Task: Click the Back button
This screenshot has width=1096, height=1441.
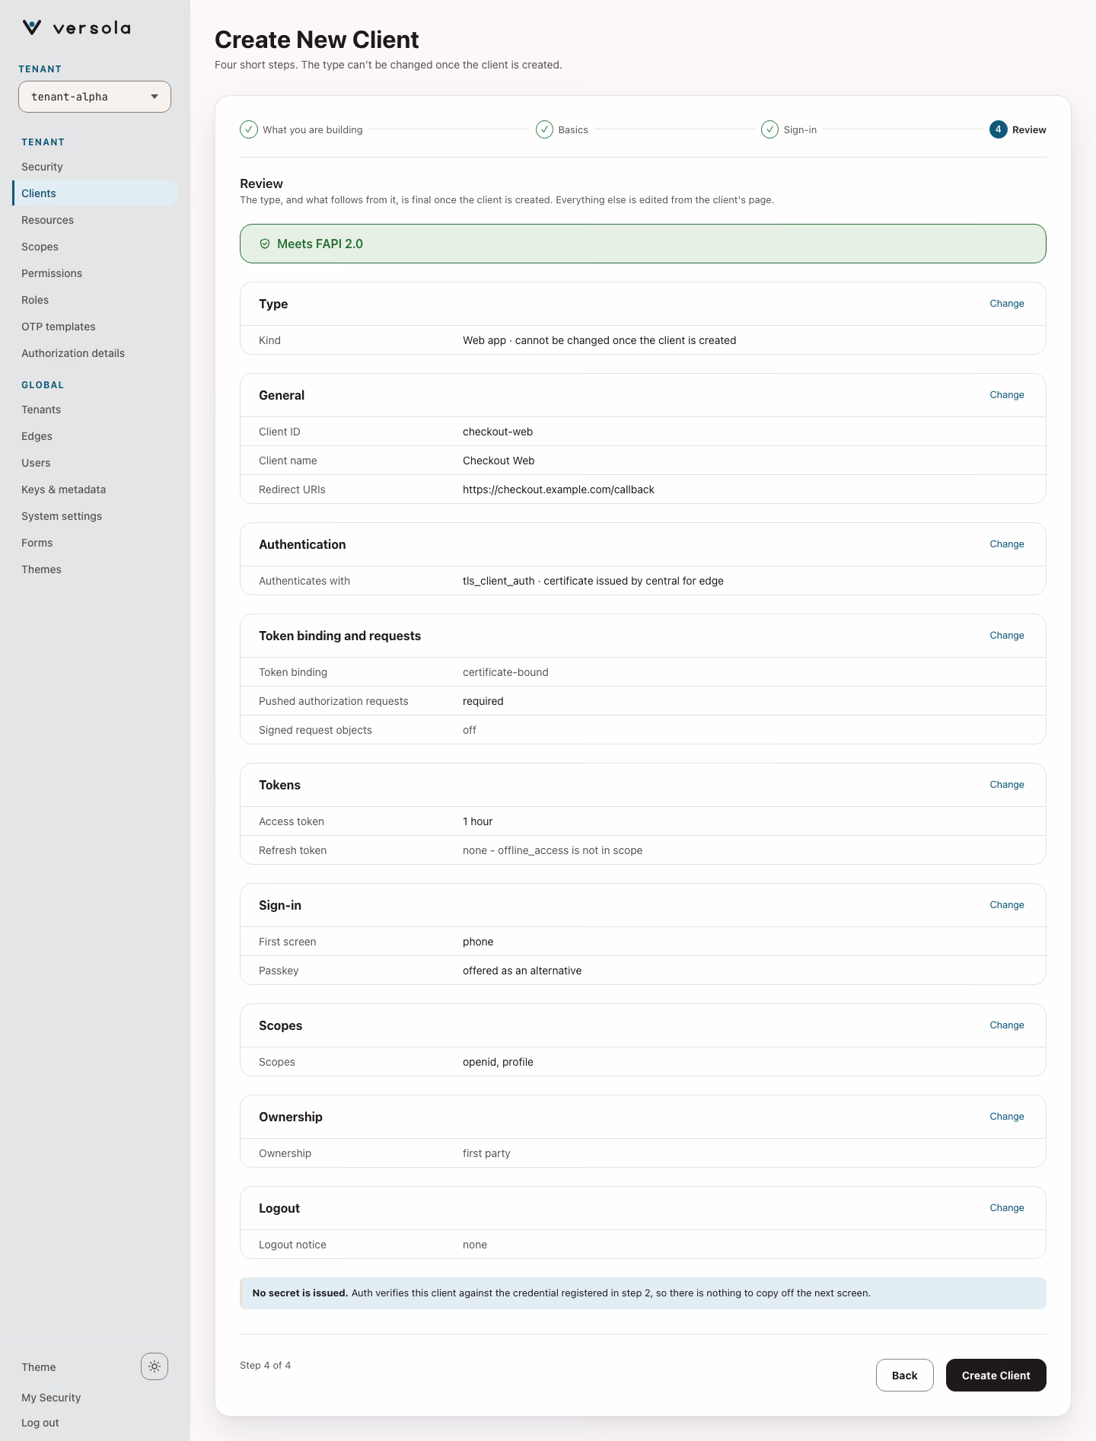Action: coord(904,1375)
